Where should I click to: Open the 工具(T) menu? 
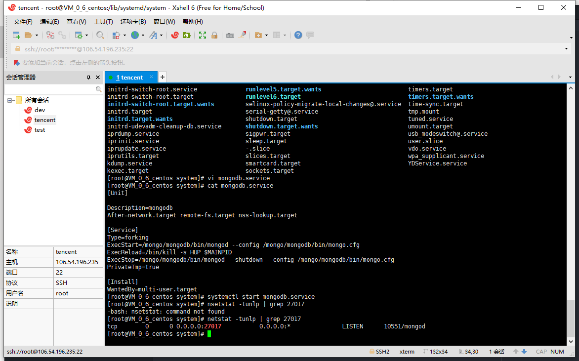click(x=103, y=21)
